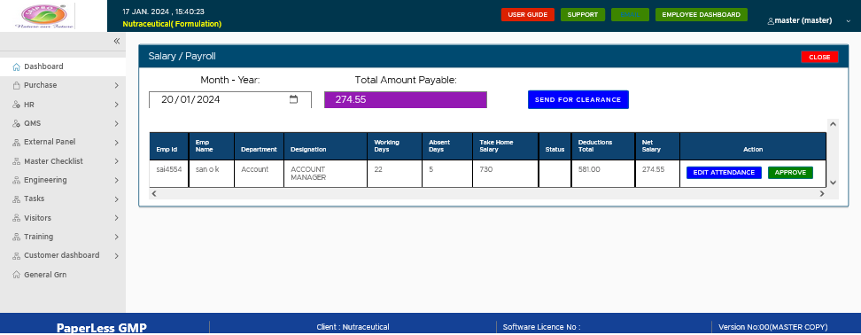Open the User Guide button
Image resolution: width=861 pixels, height=335 pixels.
[x=528, y=15]
